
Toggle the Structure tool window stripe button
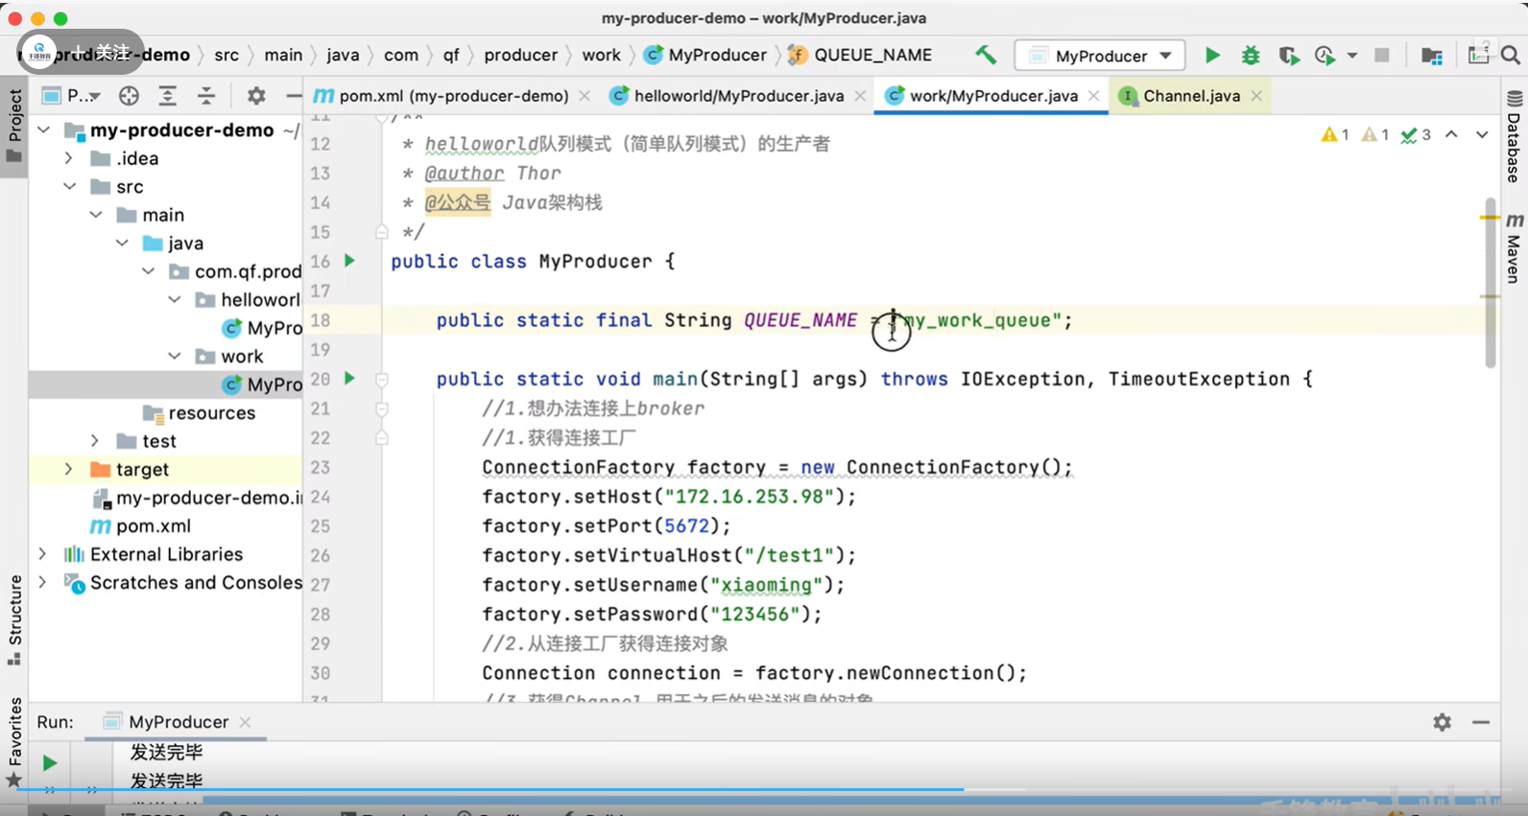tap(14, 619)
